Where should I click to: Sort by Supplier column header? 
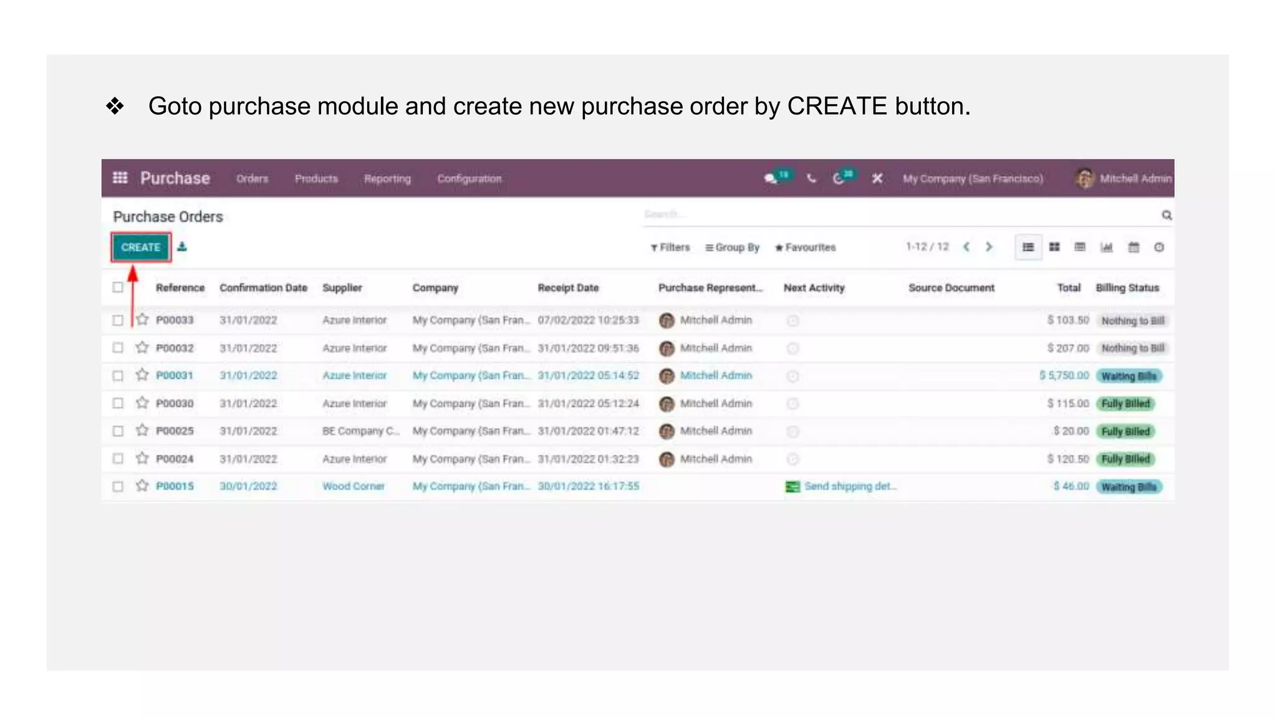pos(342,288)
